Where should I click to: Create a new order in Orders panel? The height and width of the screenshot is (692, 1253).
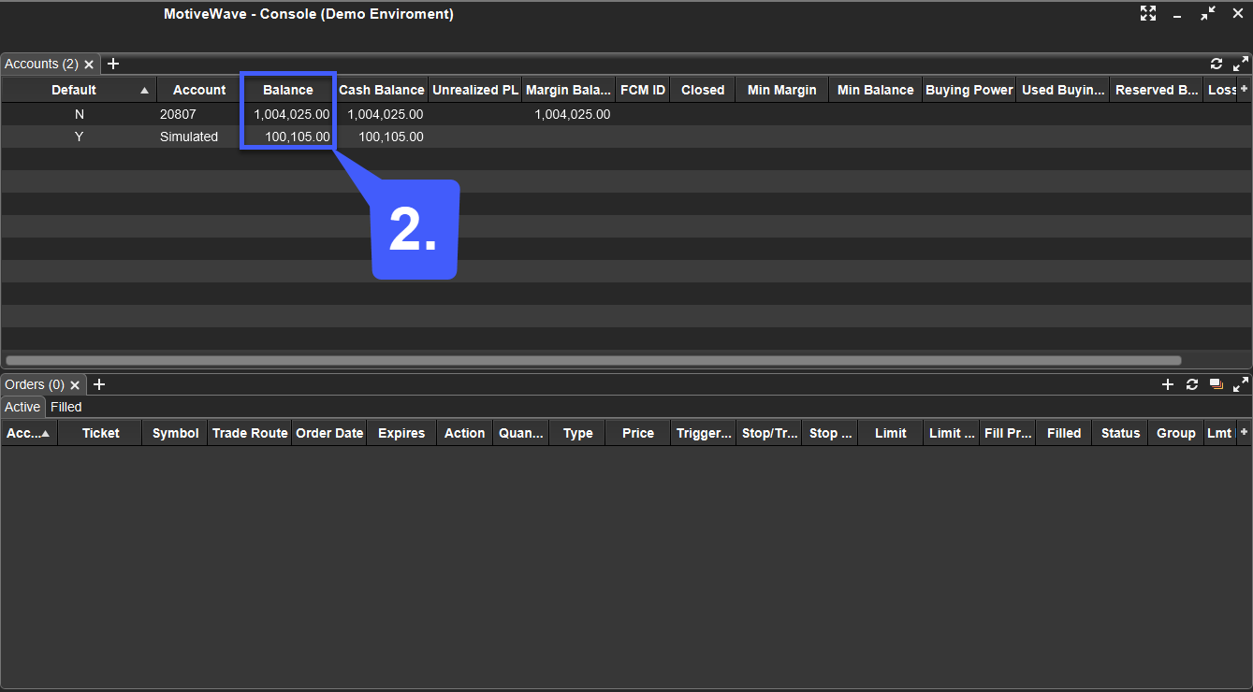(x=1168, y=384)
